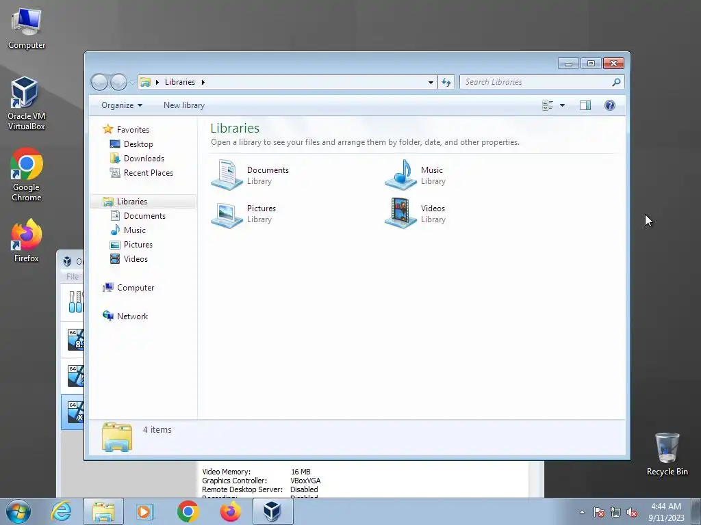701x525 pixels.
Task: Open the address bar history dropdown
Action: tap(431, 82)
